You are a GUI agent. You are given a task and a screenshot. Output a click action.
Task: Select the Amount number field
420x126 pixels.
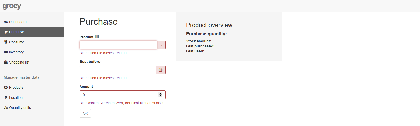click(x=118, y=95)
